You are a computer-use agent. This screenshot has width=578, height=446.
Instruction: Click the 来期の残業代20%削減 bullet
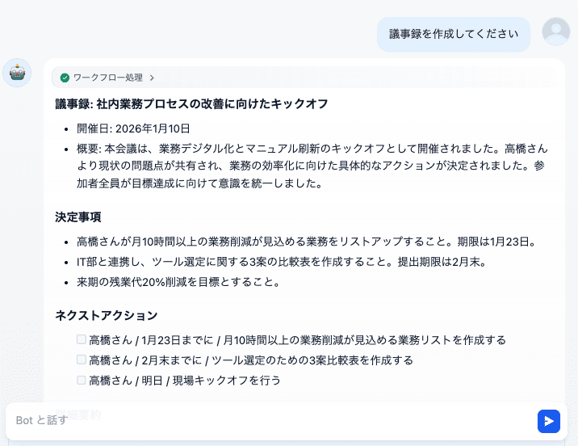(x=178, y=282)
